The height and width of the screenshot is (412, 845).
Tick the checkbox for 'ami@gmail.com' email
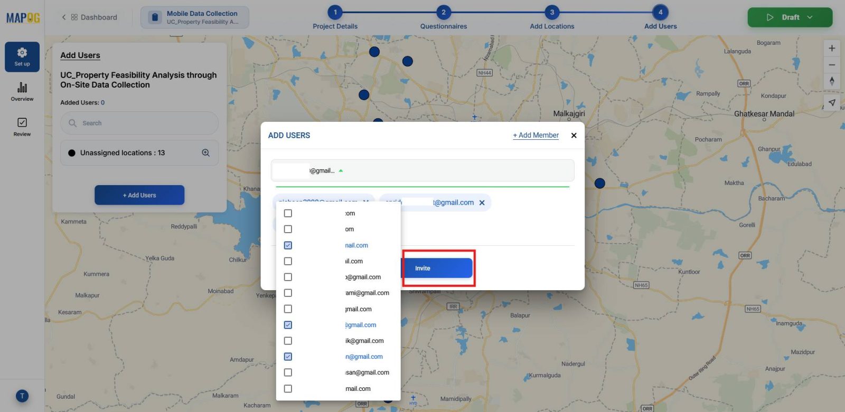[288, 293]
